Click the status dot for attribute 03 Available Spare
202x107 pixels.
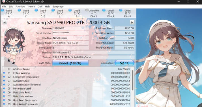4,81
